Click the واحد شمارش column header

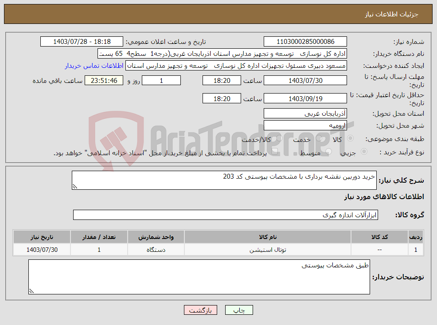coord(156,237)
